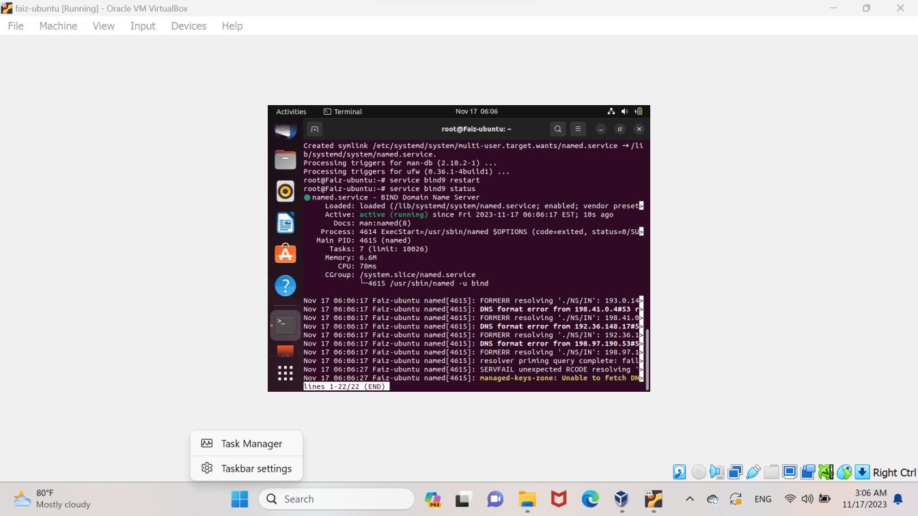Click the Nov 17 06:06 clock
Image resolution: width=918 pixels, height=516 pixels.
tap(477, 111)
